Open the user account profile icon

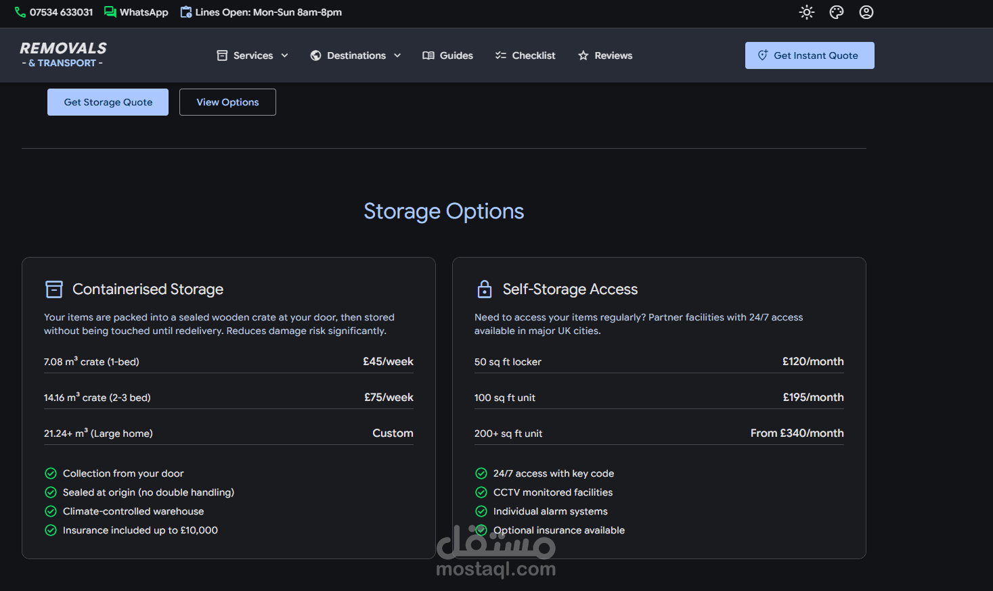(866, 12)
